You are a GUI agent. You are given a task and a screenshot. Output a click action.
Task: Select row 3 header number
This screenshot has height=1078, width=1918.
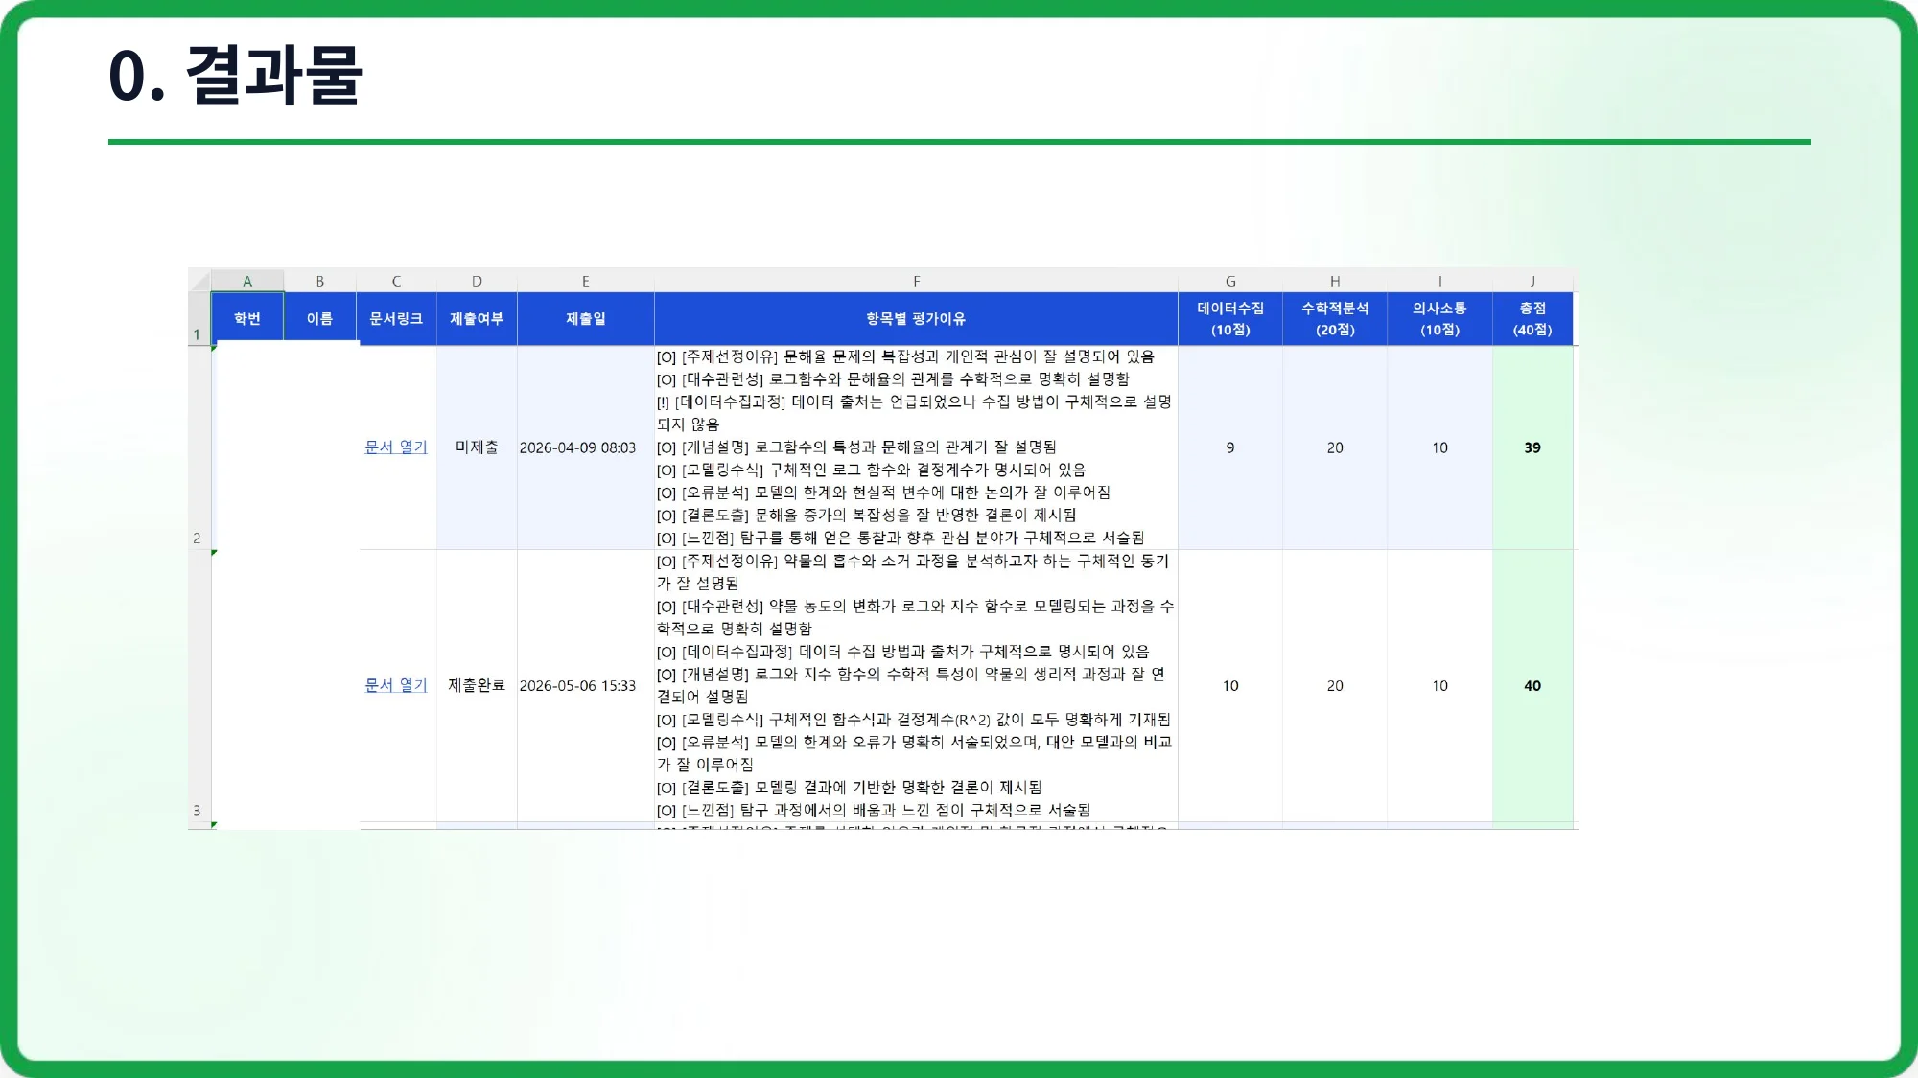tap(199, 685)
